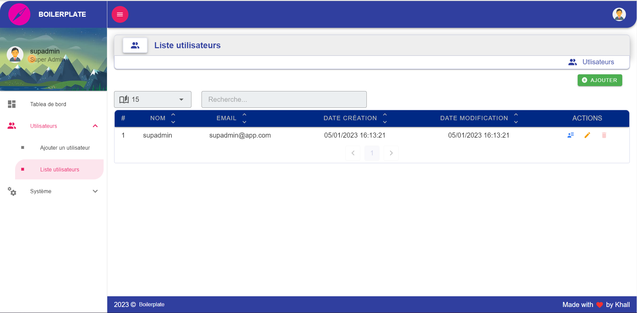Click the Boilerplate footer link
637x313 pixels.
click(152, 305)
